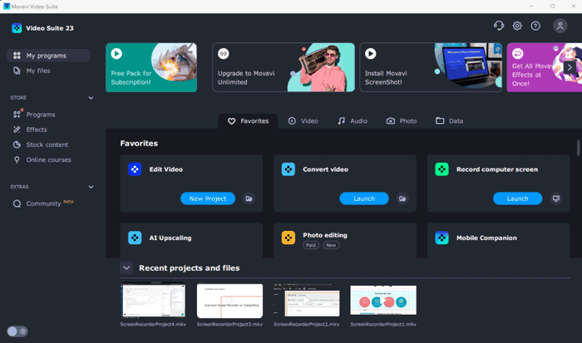The image size is (582, 343).
Task: Open Upgrade to Movavi Unlimited banner
Action: click(x=284, y=67)
